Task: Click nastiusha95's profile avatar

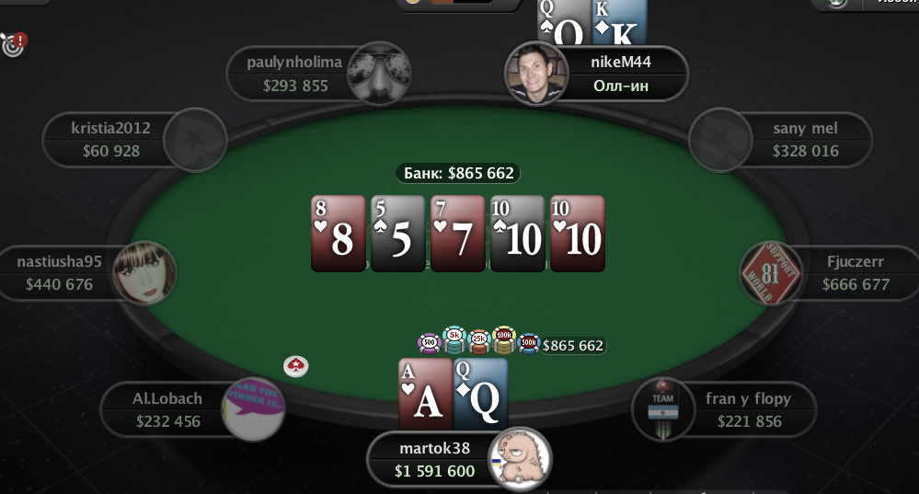Action: (144, 272)
